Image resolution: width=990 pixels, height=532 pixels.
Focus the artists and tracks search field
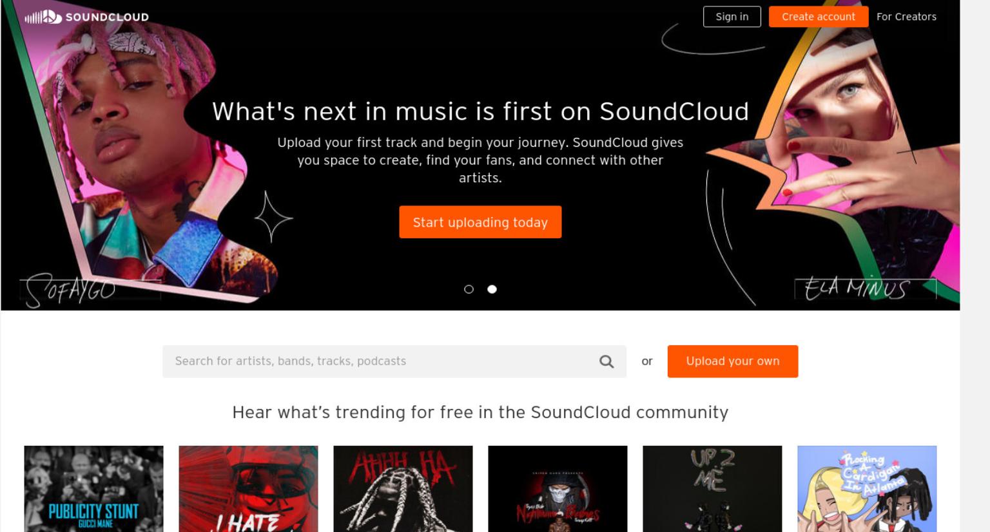coord(380,361)
